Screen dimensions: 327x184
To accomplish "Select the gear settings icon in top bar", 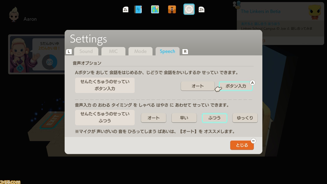I will [189, 9].
